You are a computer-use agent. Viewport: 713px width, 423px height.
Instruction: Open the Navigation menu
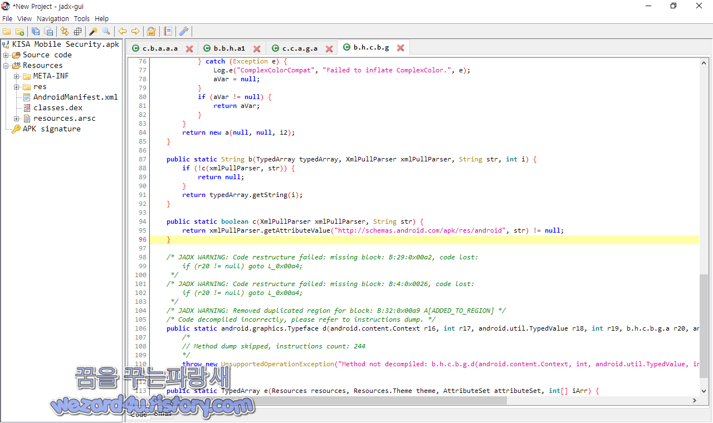(x=53, y=18)
